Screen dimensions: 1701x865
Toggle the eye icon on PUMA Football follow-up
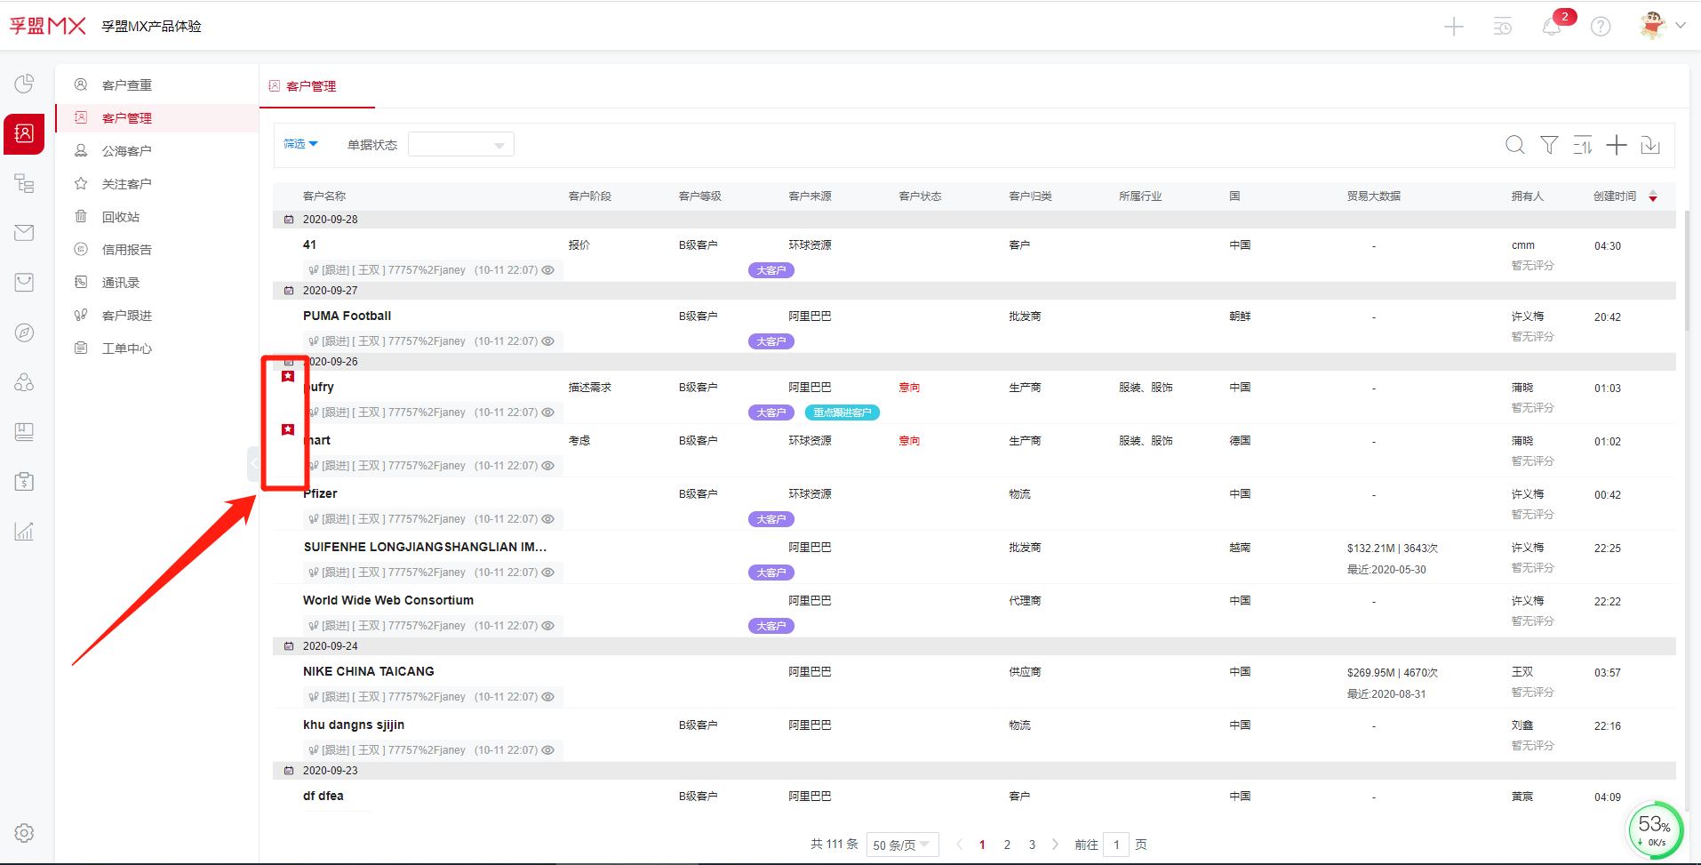point(548,341)
